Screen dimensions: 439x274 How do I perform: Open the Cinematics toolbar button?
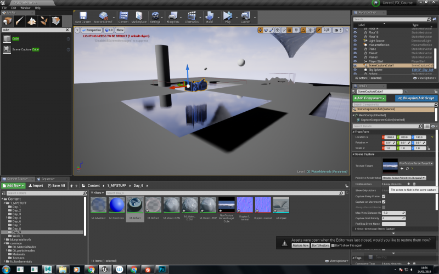(192, 18)
